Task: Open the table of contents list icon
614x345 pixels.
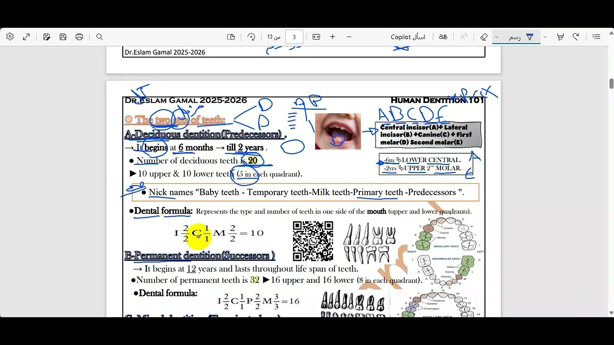Action: click(596, 37)
